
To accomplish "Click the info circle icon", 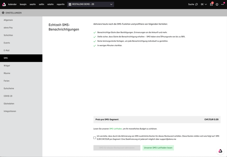I will pos(217,4).
